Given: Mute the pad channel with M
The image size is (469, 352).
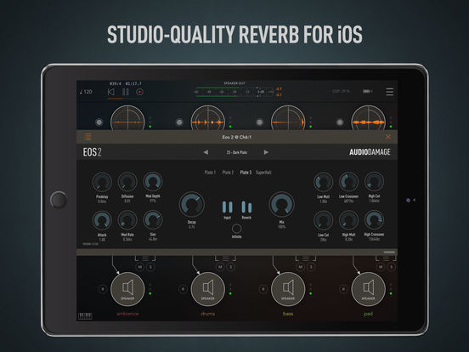Looking at the screenshot, I should (381, 267).
